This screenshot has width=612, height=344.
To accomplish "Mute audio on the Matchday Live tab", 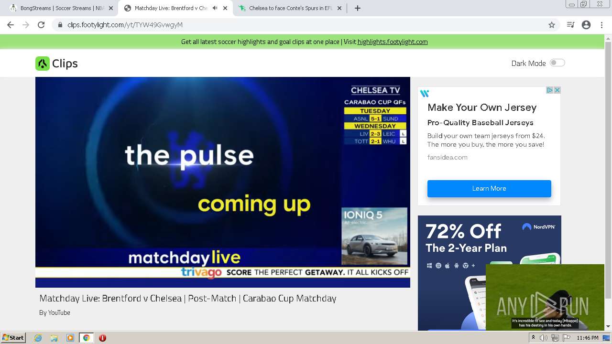I will [215, 8].
